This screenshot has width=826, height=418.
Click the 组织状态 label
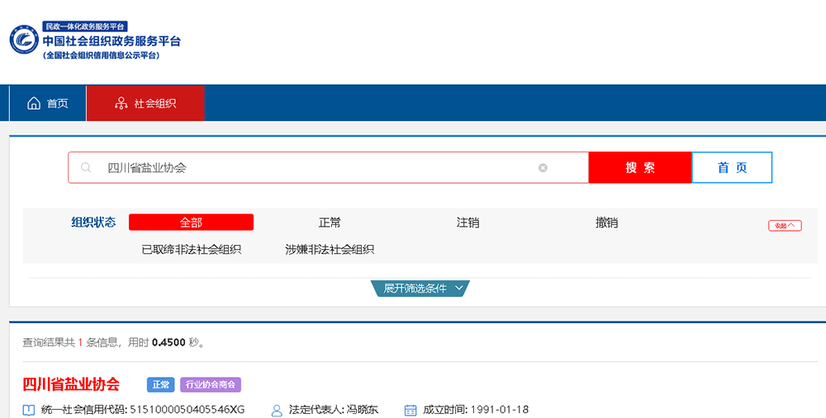pos(94,222)
